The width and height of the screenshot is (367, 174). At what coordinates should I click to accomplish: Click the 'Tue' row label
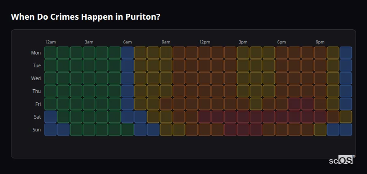[x=37, y=65]
